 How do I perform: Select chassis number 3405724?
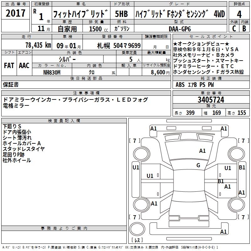click(x=211, y=100)
